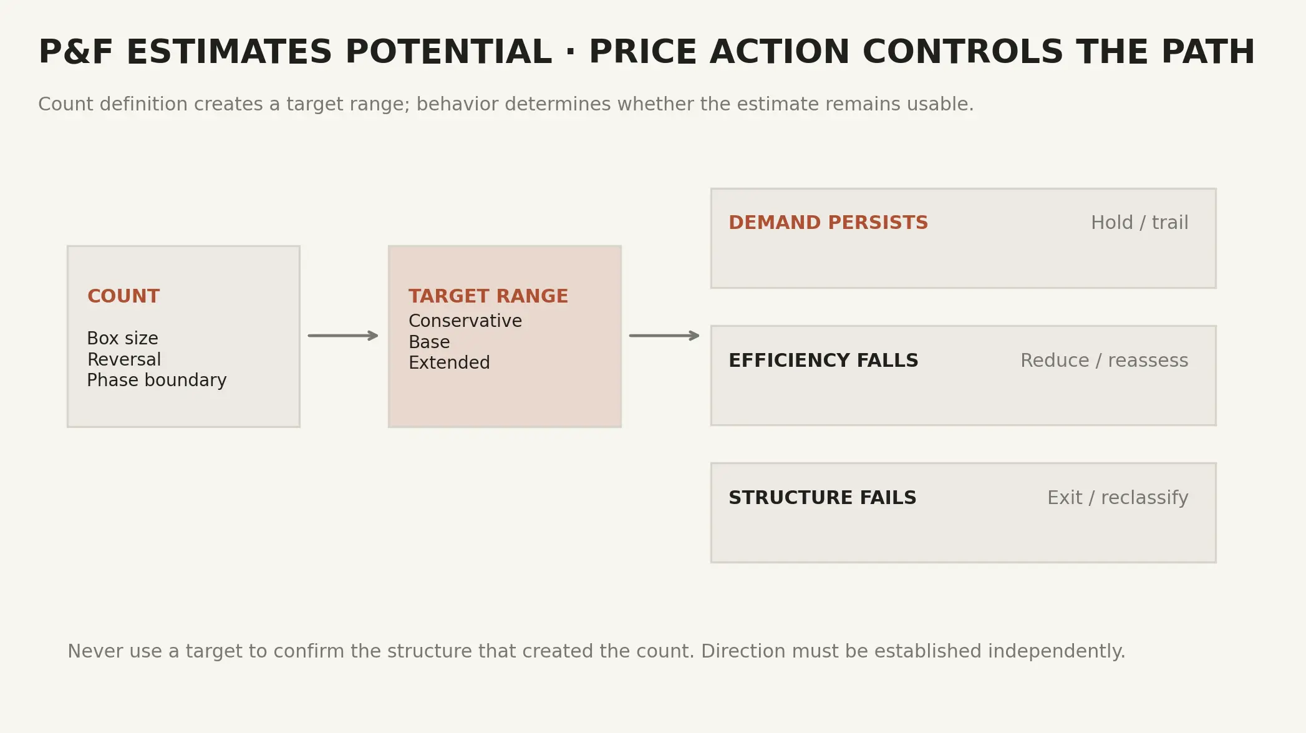Select the COUNT heading
Viewport: 1306px width, 733px height.
coord(123,296)
